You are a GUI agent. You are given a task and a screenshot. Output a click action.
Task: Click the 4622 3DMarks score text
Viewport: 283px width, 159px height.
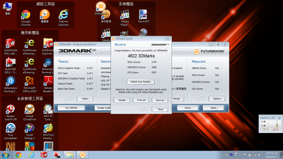tap(141, 56)
